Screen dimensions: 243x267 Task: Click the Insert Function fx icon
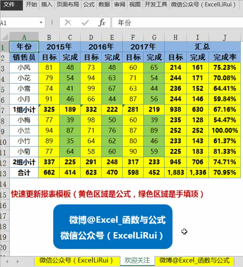pos(102,23)
